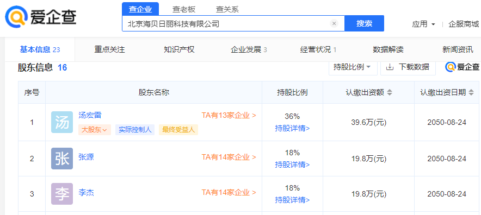Open shareholder 李杰's name link
This screenshot has height=215, width=481.
click(86, 193)
